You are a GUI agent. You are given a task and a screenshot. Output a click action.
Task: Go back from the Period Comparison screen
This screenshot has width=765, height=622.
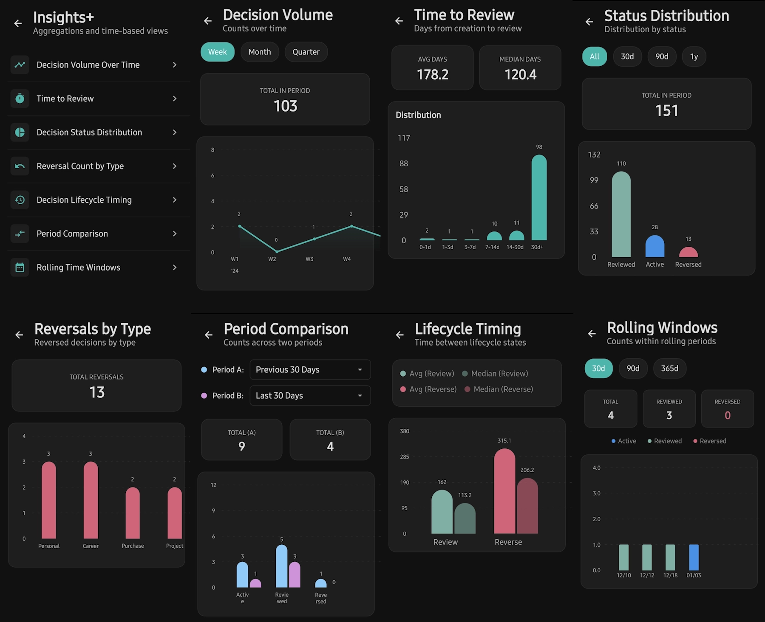[x=209, y=335]
